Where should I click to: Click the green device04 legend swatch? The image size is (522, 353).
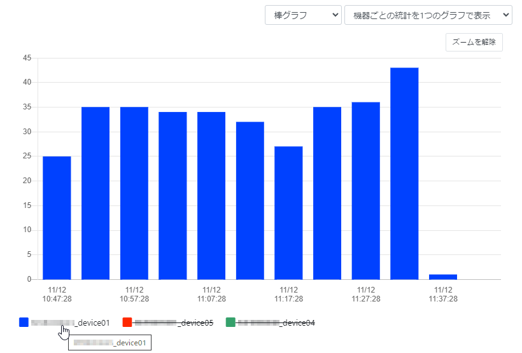pos(230,322)
